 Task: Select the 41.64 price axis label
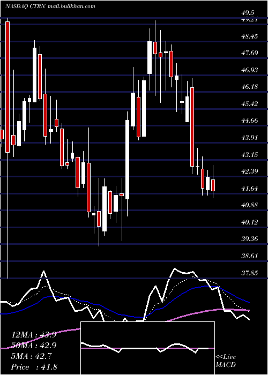click(250, 189)
